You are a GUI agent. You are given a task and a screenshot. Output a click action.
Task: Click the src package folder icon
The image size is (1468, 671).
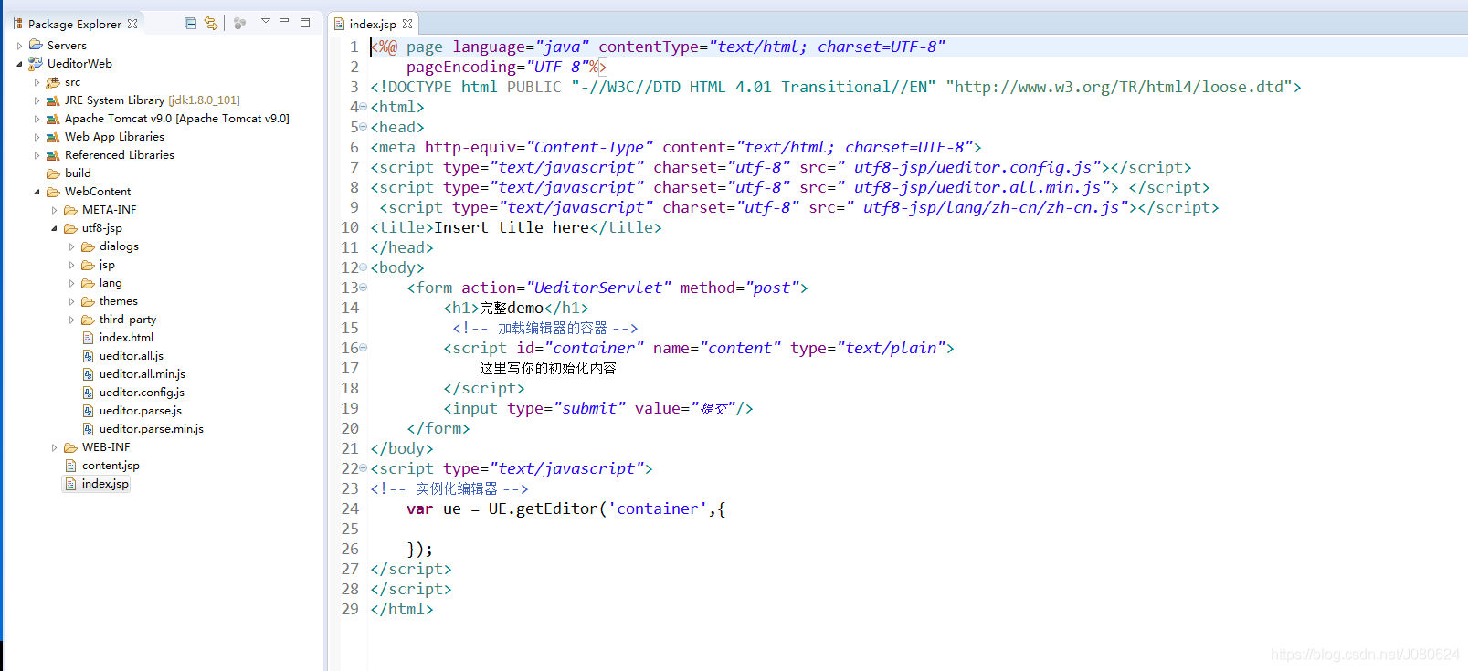53,82
